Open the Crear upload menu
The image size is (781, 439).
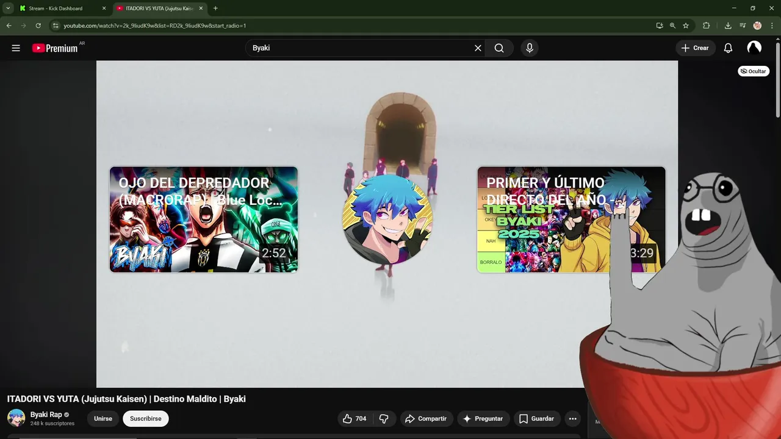tap(695, 48)
